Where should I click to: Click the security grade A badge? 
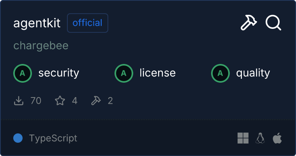[x=23, y=73]
